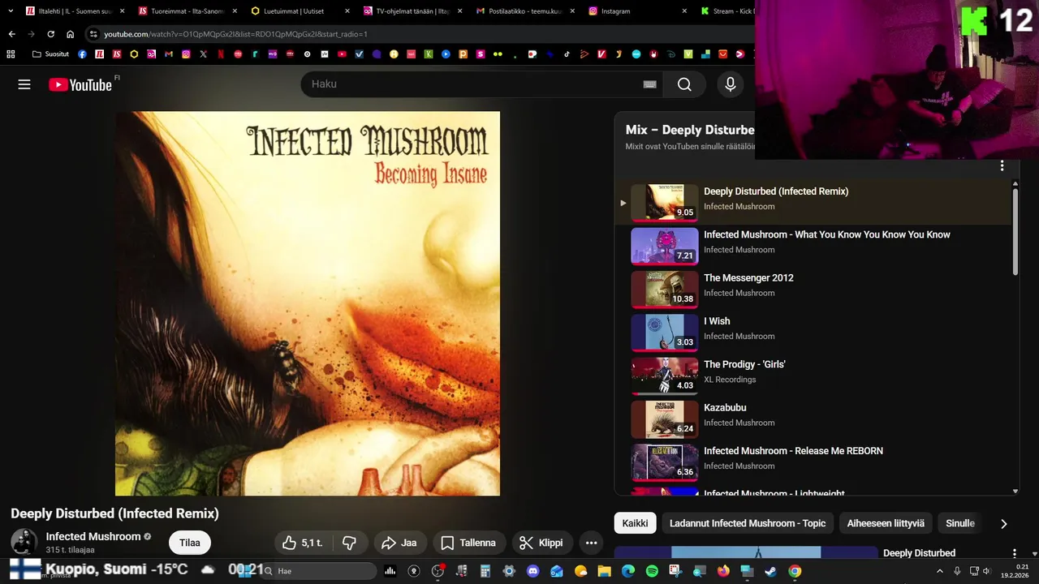Select the Aiheeseen liittyvä chip

(886, 523)
